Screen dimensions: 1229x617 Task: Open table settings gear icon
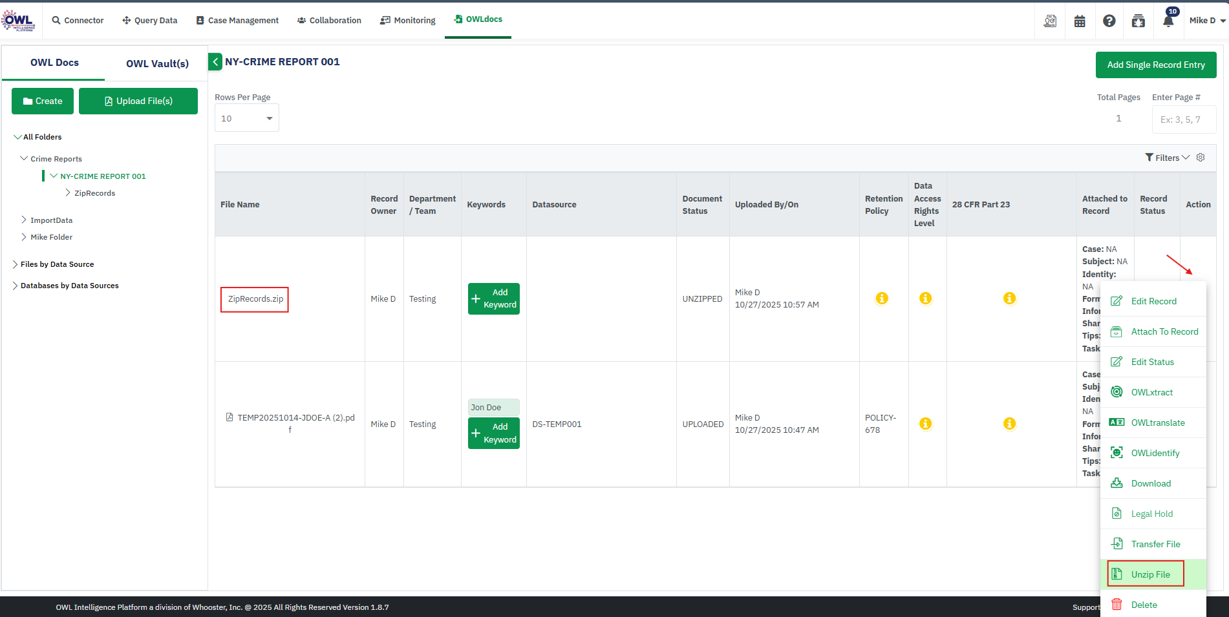1201,158
